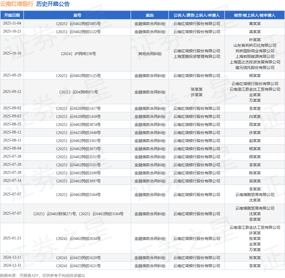Screen dimensions: 285x278
Task: Select case number (2025)云0428民初1418号
Action: click(x=78, y=116)
